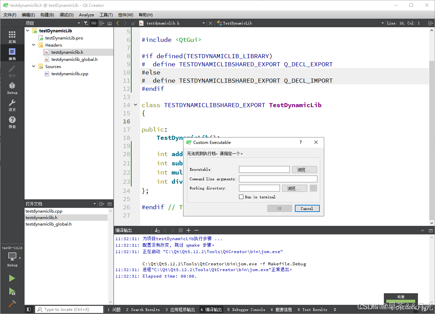Open the 调试(D) menu

coord(66,15)
